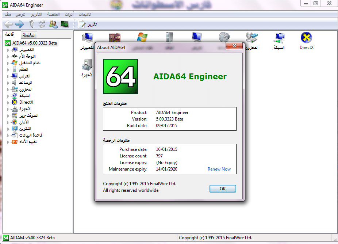
Task: Maximize the AIDA64 Engineer window
Action: 316,4
